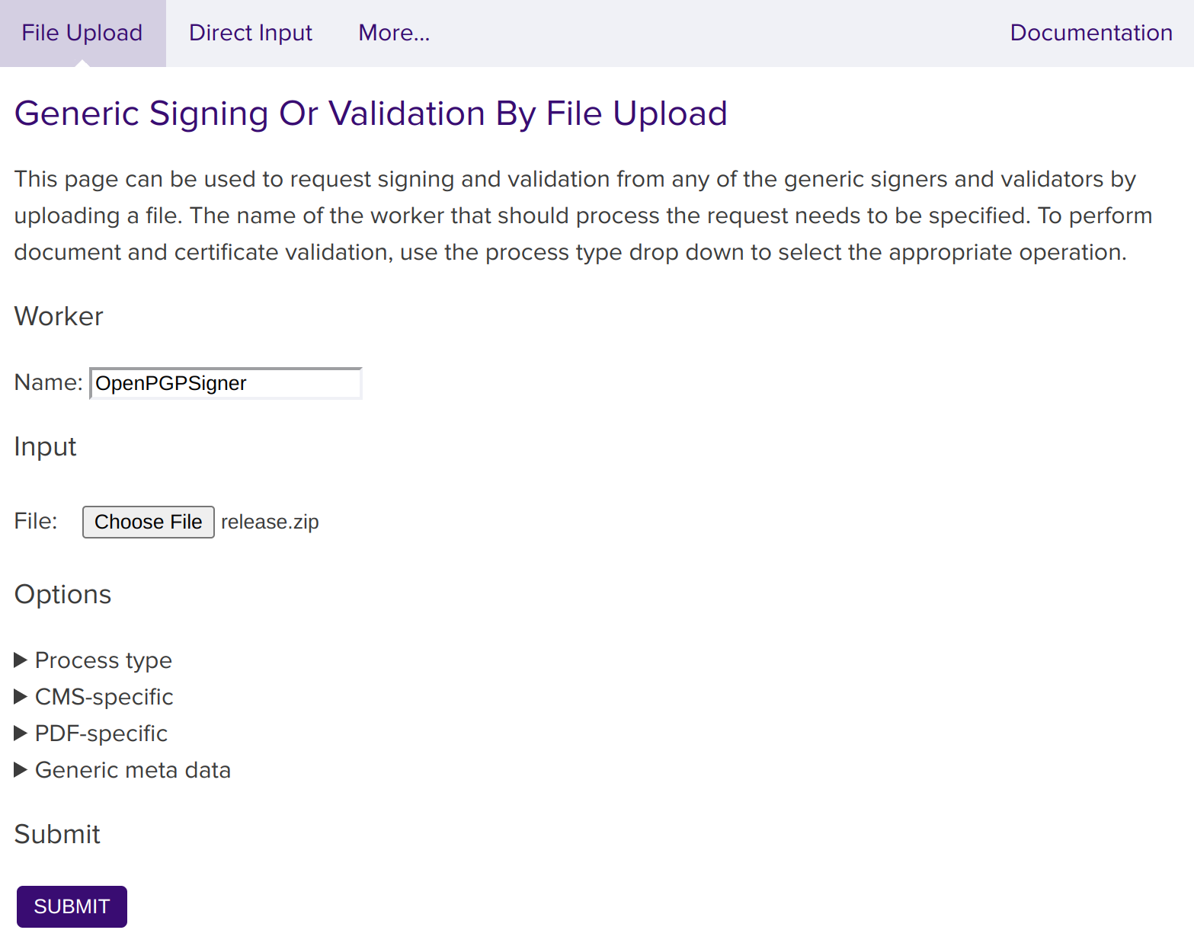This screenshot has height=946, width=1194.
Task: Click the Options section header
Action: pyautogui.click(x=62, y=594)
